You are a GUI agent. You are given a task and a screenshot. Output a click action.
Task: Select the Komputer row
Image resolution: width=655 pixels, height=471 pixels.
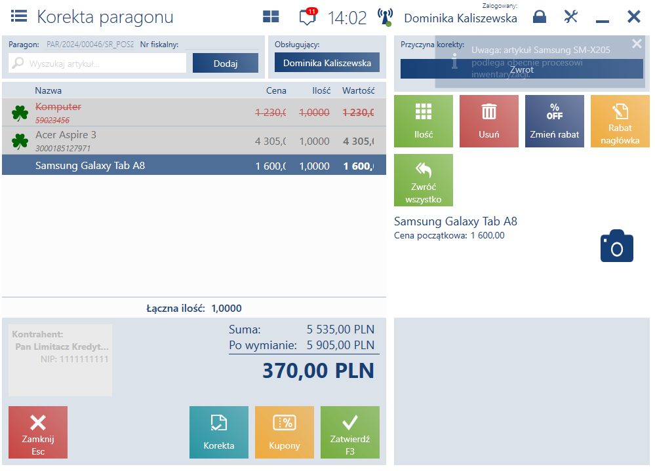[x=194, y=113]
